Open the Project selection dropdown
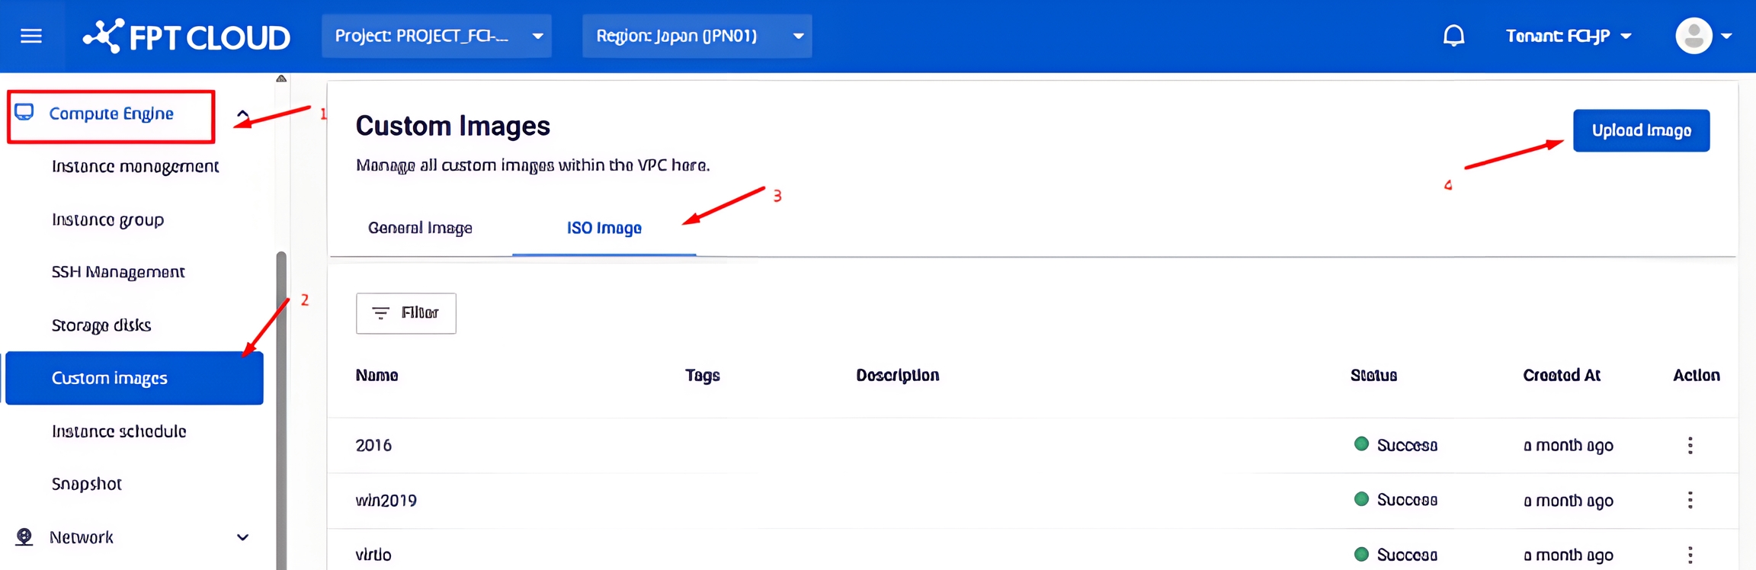This screenshot has height=570, width=1756. 437,36
